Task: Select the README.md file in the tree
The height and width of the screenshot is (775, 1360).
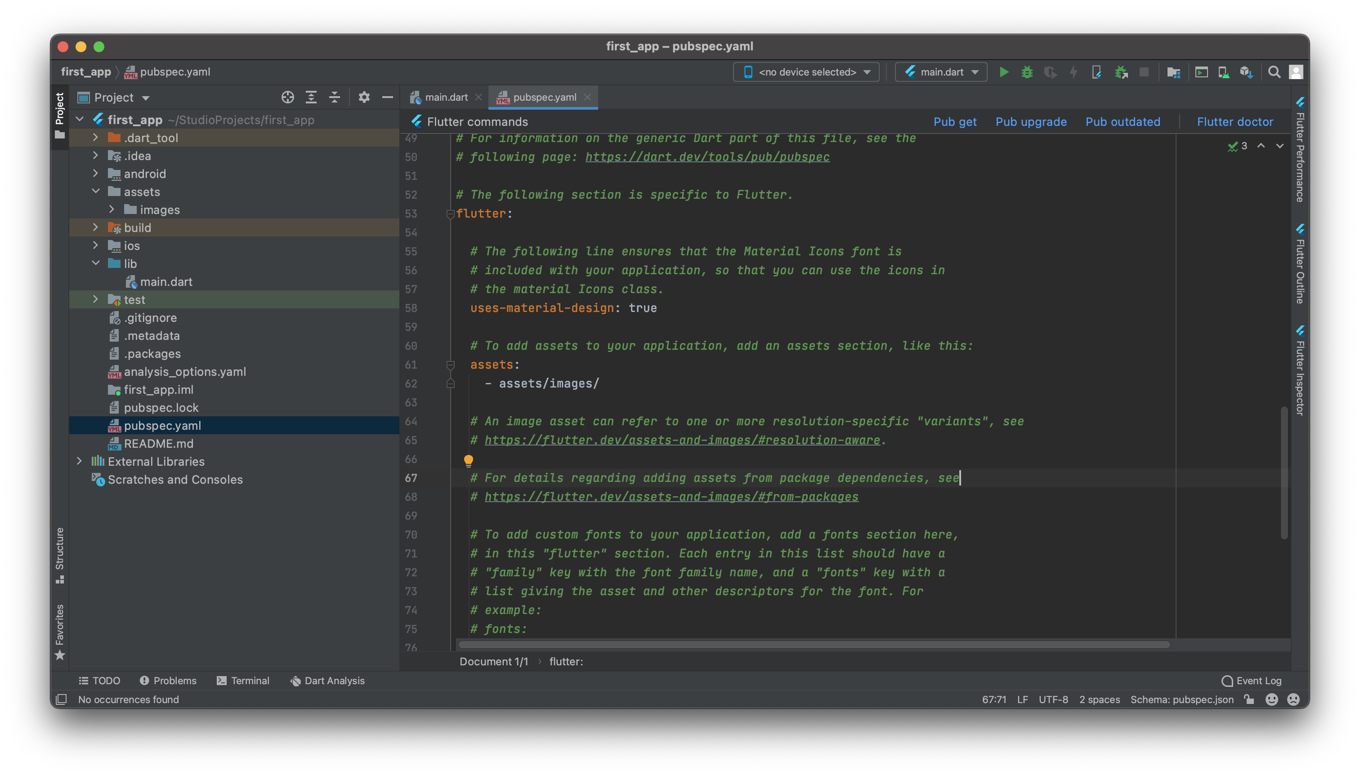Action: pos(158,443)
